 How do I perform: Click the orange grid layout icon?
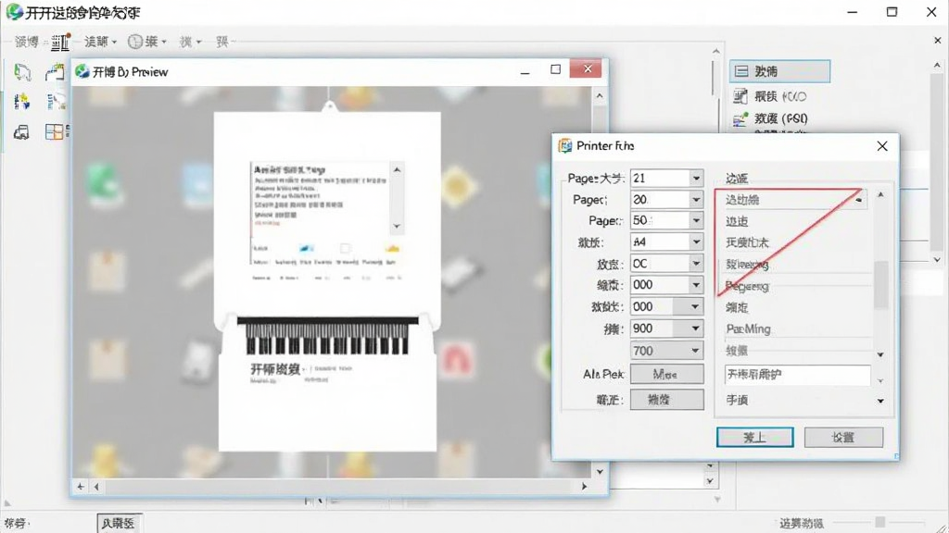(x=56, y=131)
